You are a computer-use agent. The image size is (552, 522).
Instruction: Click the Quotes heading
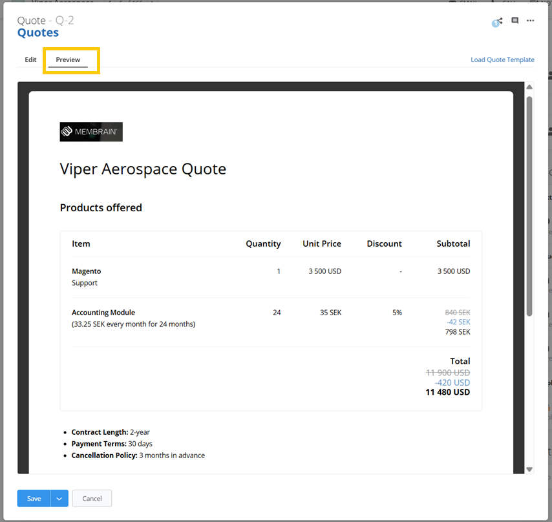click(38, 33)
